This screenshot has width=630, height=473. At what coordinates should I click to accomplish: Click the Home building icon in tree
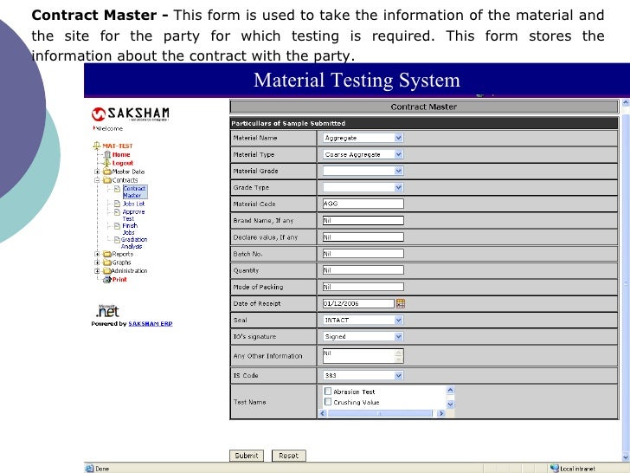[107, 154]
